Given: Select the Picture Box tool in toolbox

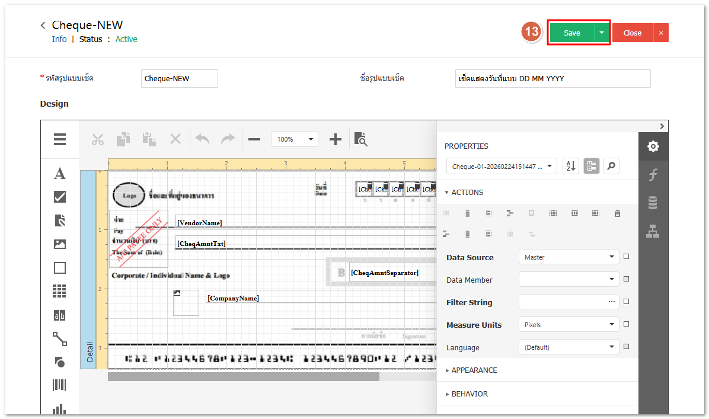Looking at the screenshot, I should 60,244.
